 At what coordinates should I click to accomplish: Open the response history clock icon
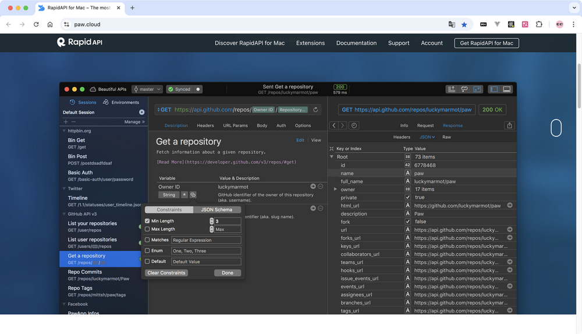point(354,125)
